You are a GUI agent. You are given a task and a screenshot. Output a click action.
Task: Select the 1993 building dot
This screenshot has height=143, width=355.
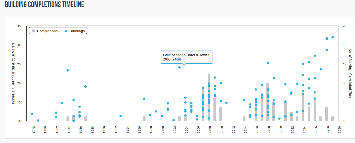click(x=121, y=116)
